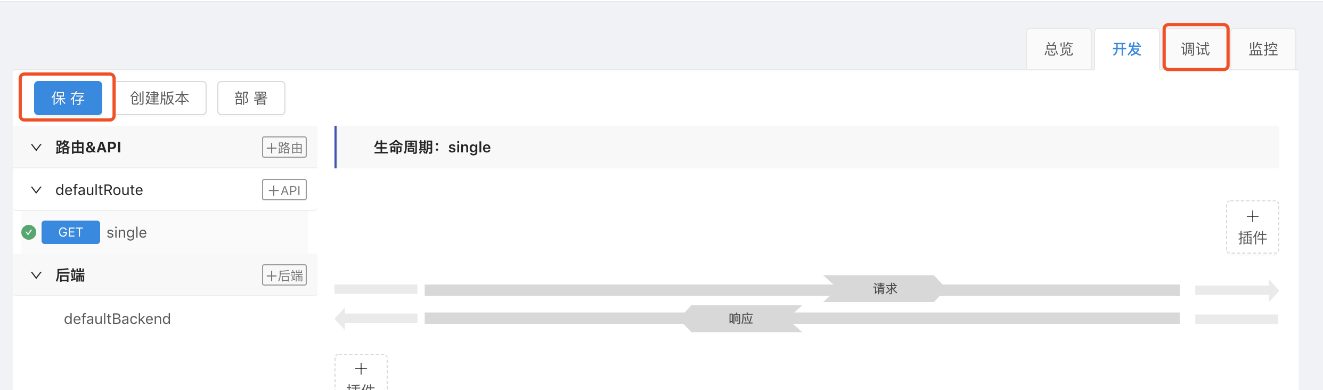Select the 开发 development tab
The width and height of the screenshot is (1323, 390).
[1127, 50]
